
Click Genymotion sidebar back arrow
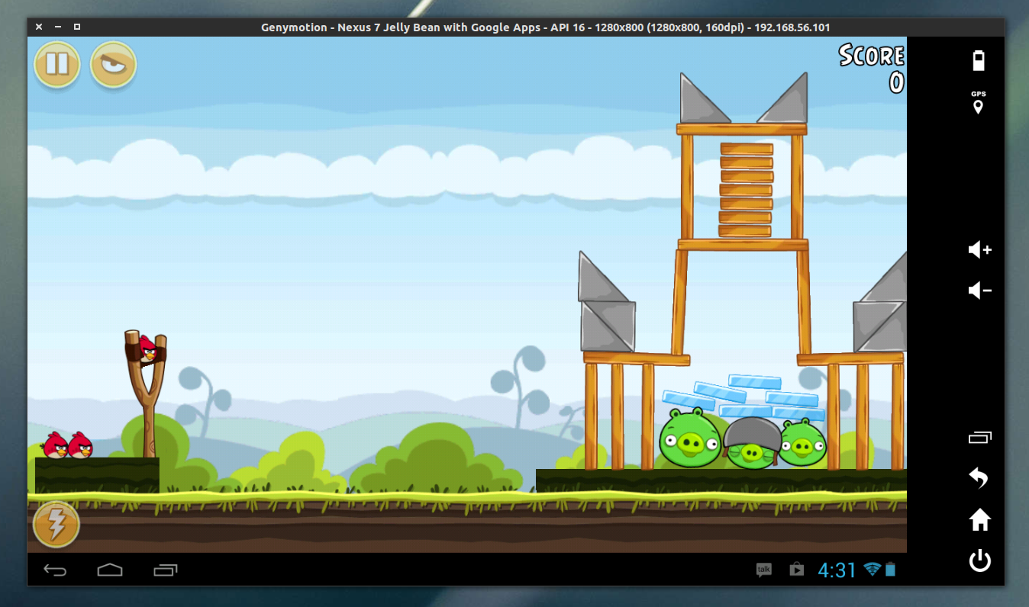pos(979,478)
